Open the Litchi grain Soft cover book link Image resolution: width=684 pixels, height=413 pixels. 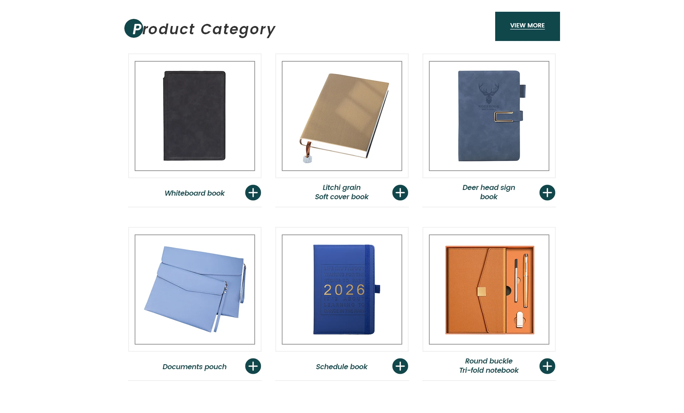(x=342, y=192)
